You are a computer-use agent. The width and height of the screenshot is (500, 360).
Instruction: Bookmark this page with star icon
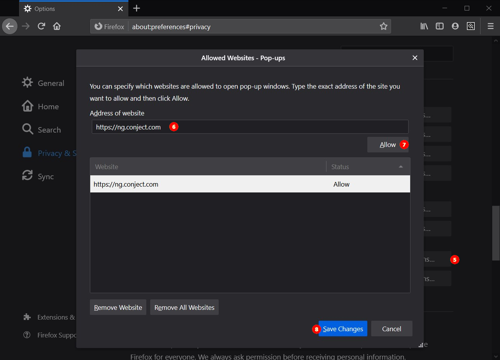tap(383, 26)
